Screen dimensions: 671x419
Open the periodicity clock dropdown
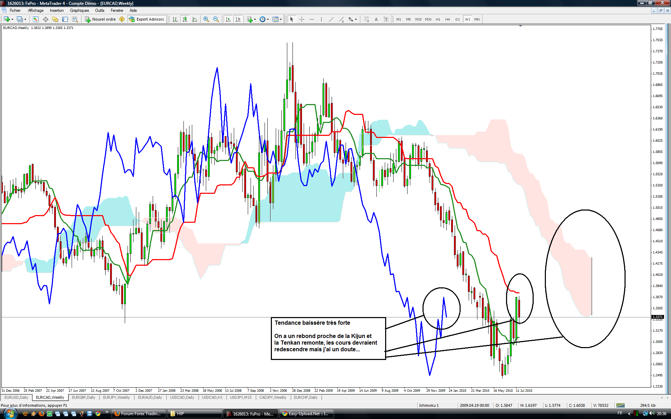(268, 19)
